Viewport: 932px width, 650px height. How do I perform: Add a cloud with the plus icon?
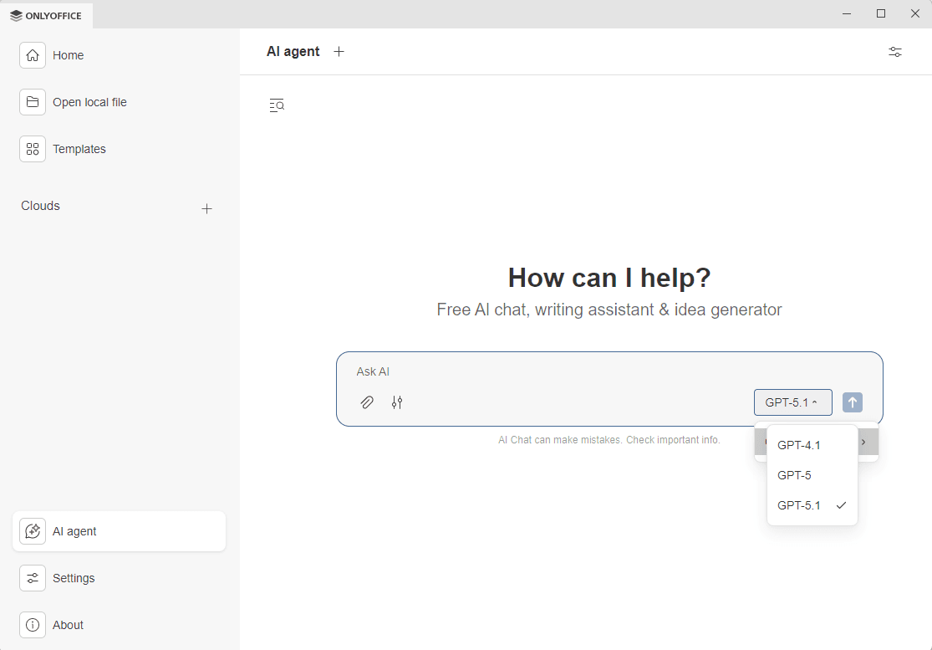point(207,208)
